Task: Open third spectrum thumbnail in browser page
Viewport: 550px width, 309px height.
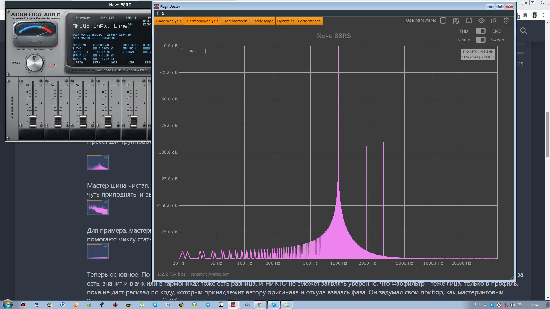Action: point(98,251)
